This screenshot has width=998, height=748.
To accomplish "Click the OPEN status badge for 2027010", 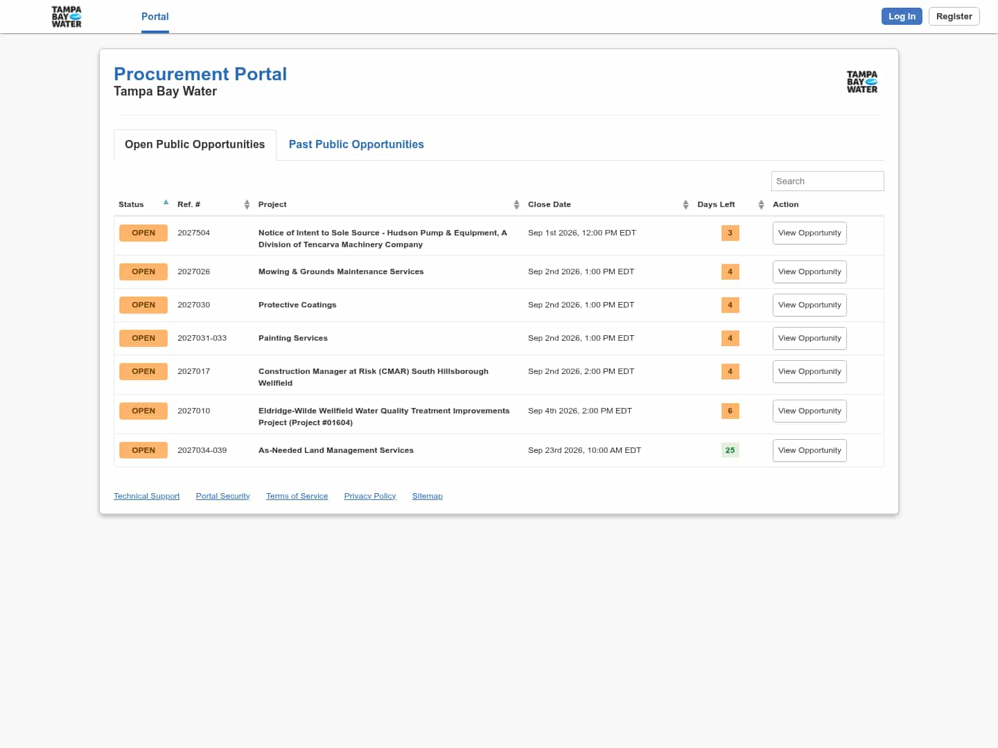I will (143, 411).
